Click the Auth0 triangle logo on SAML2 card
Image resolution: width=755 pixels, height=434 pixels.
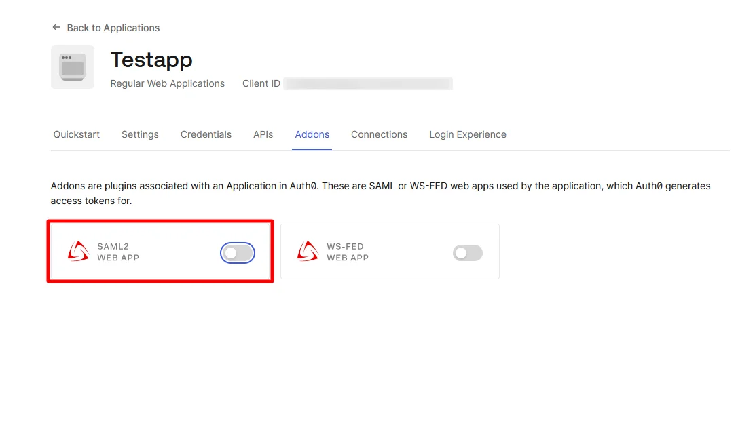pyautogui.click(x=78, y=252)
